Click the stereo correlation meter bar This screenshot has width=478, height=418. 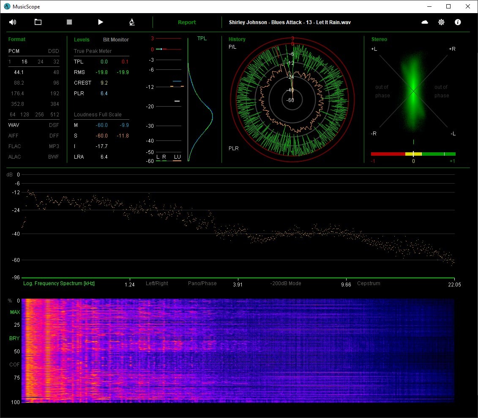(x=413, y=154)
